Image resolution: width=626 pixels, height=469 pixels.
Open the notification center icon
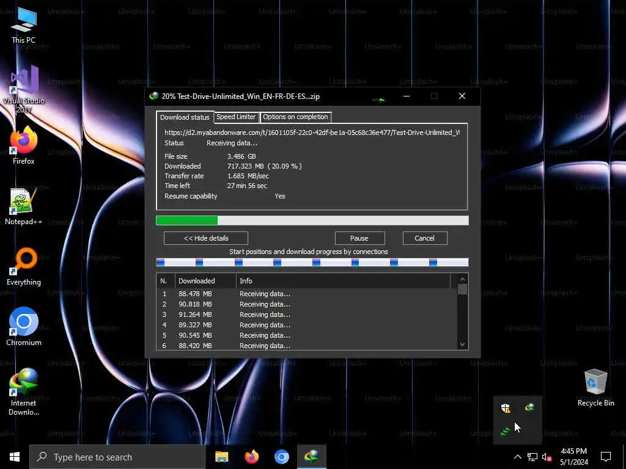coord(606,457)
